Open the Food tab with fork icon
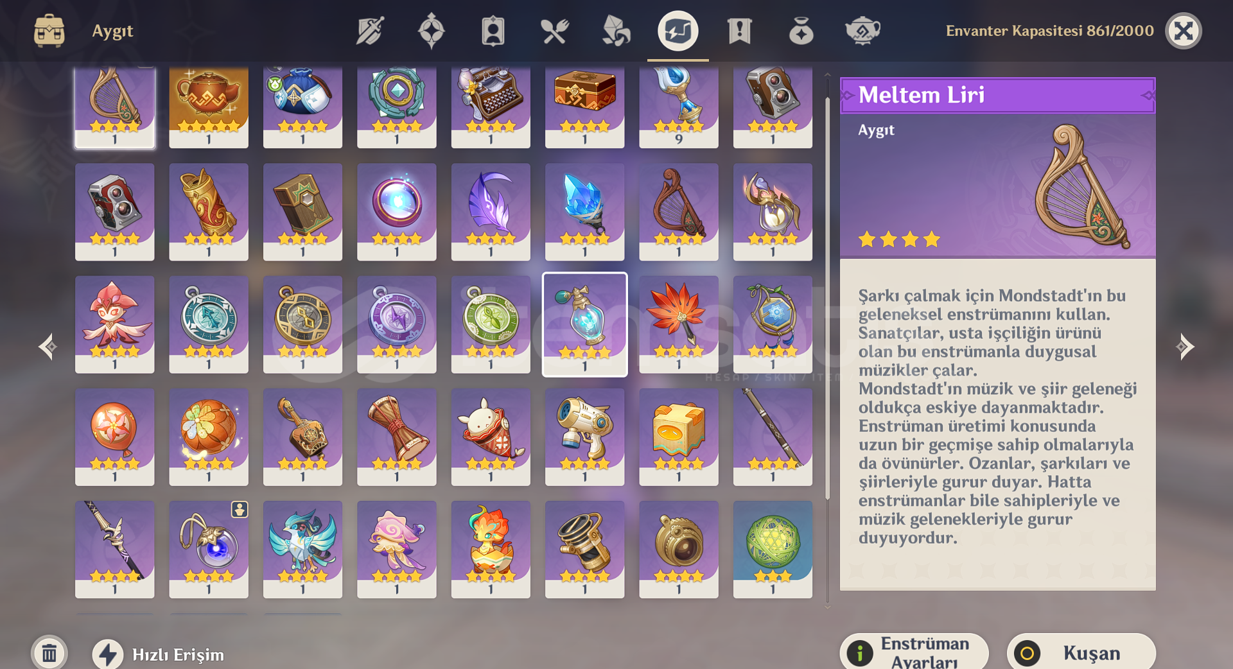Image resolution: width=1233 pixels, height=669 pixels. pyautogui.click(x=555, y=30)
